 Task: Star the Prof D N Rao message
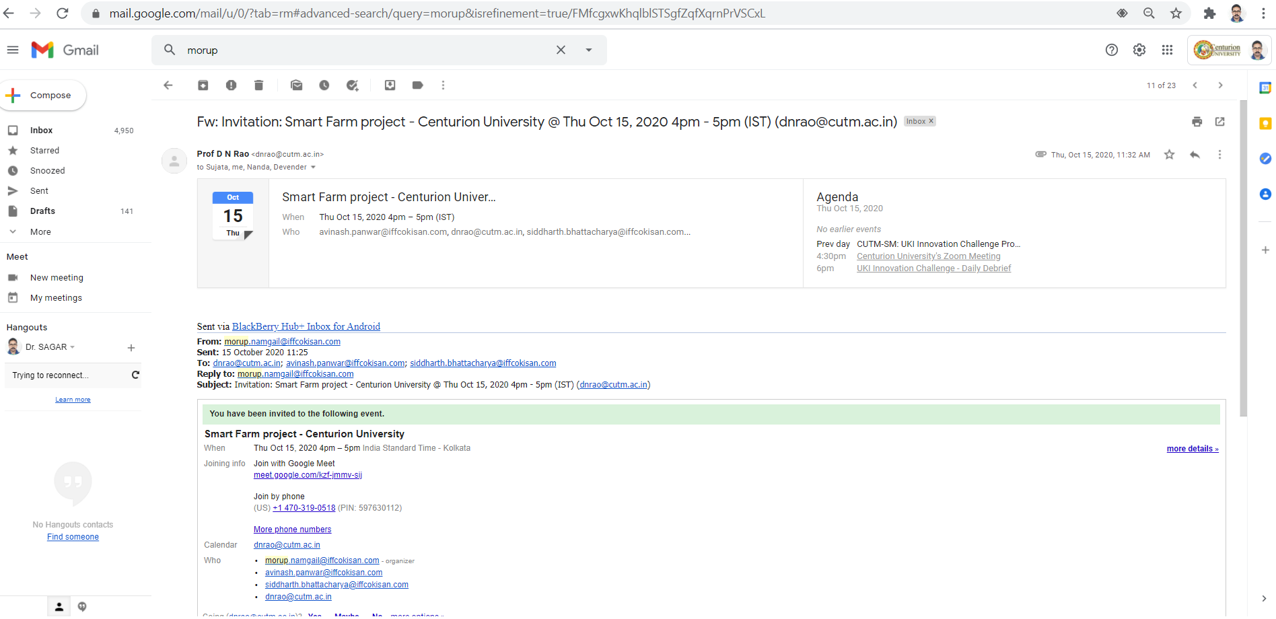tap(1170, 155)
